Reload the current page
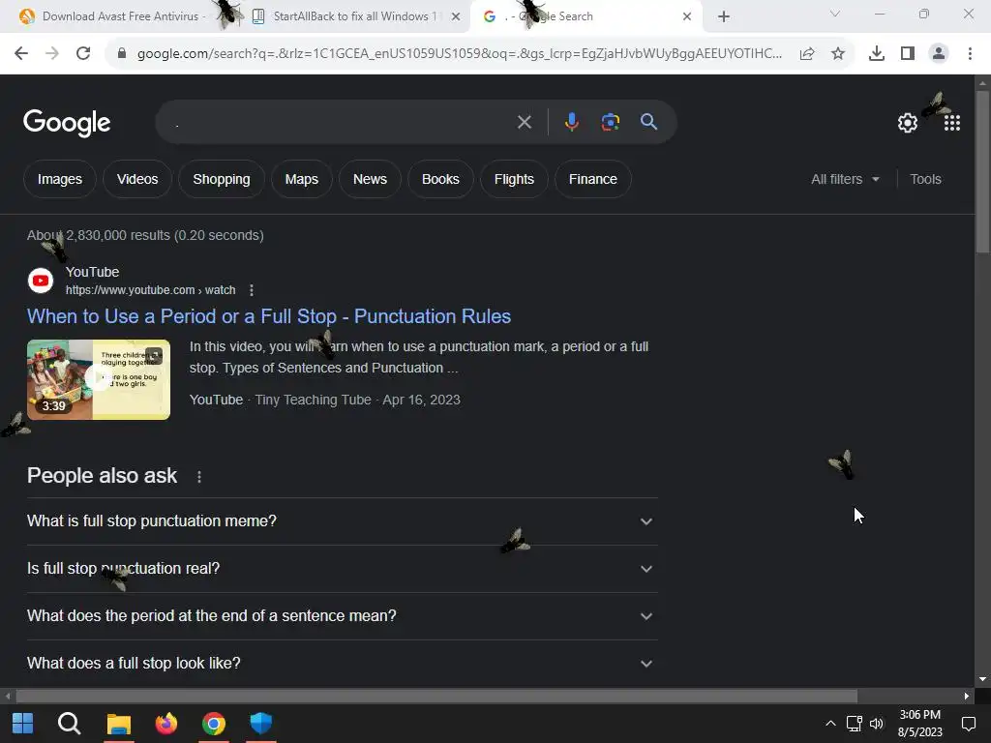Viewport: 991px width, 743px height. click(x=83, y=54)
